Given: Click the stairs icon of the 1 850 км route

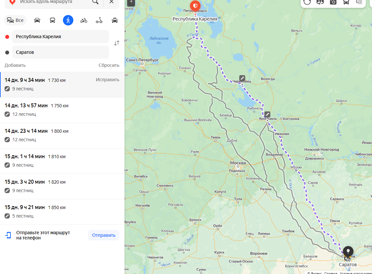Looking at the screenshot, I should (x=7, y=216).
